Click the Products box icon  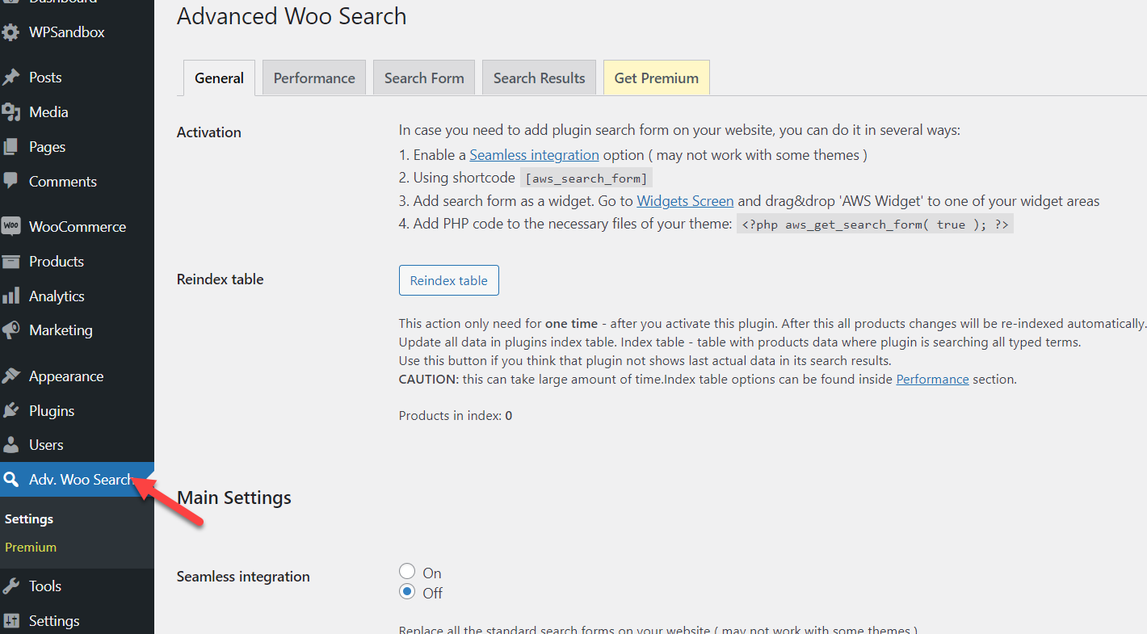click(x=11, y=262)
